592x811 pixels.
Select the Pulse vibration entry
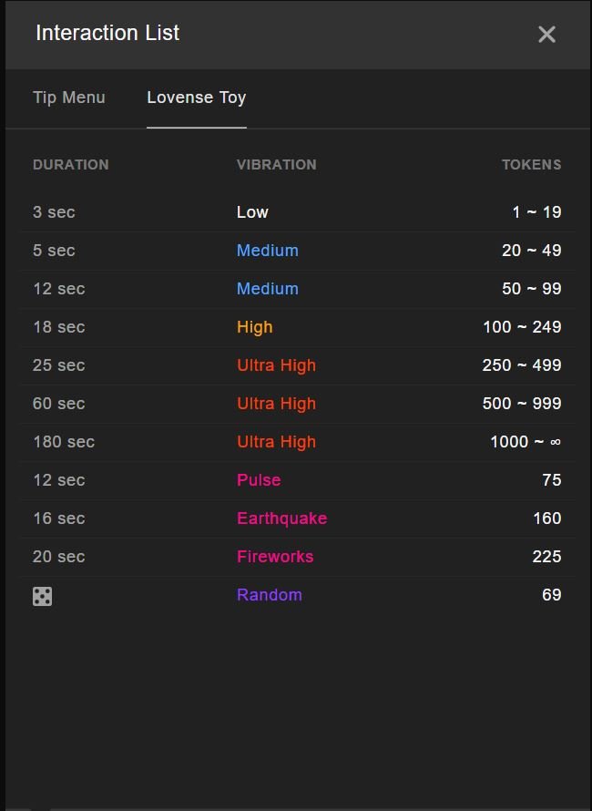point(259,480)
